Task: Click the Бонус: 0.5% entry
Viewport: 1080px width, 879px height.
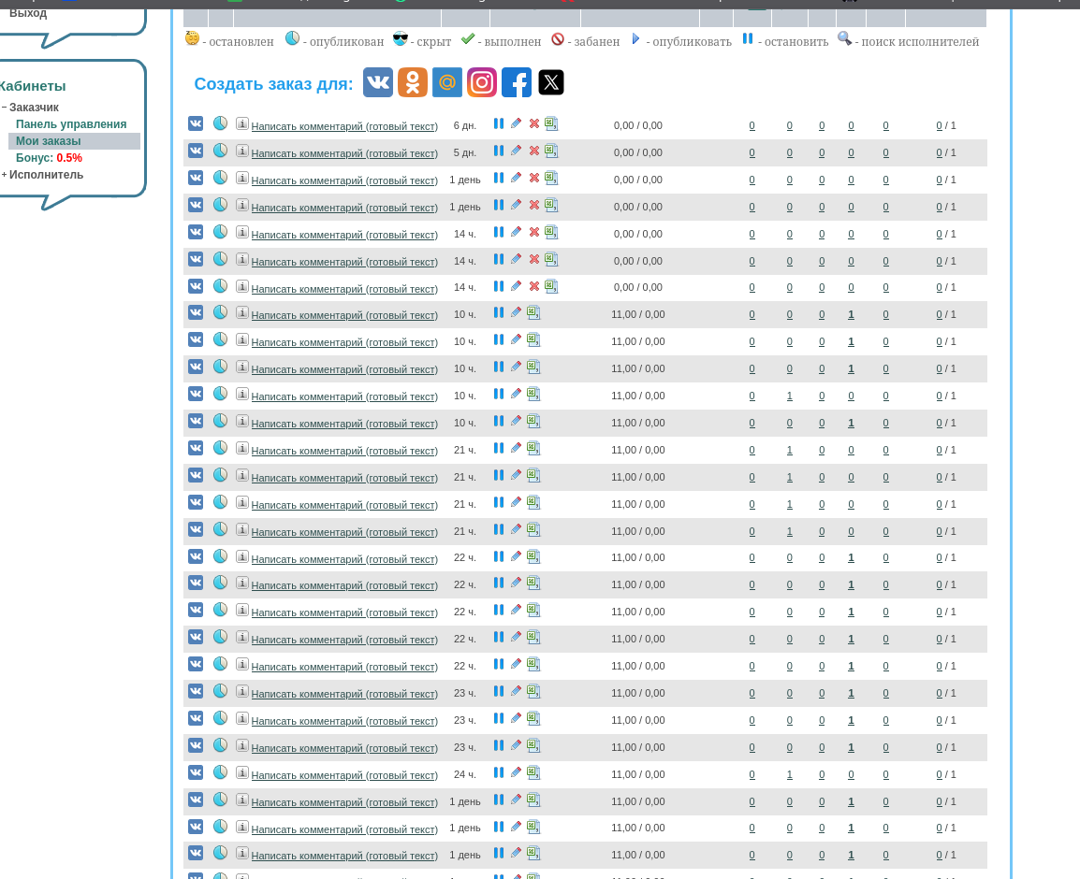Action: click(49, 158)
